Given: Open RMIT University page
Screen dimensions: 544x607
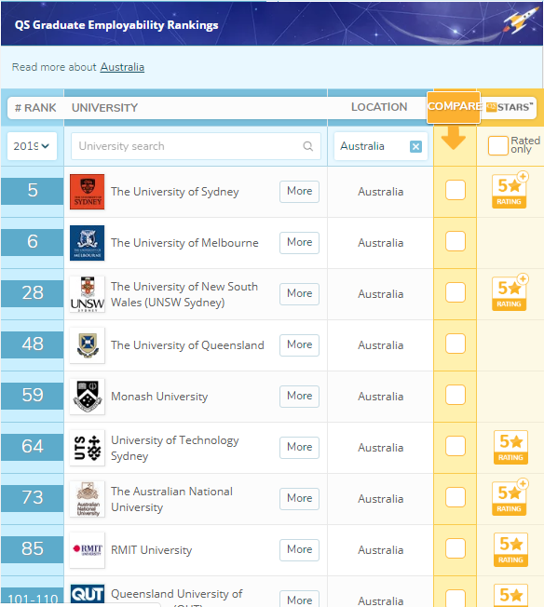Looking at the screenshot, I should (x=151, y=549).
